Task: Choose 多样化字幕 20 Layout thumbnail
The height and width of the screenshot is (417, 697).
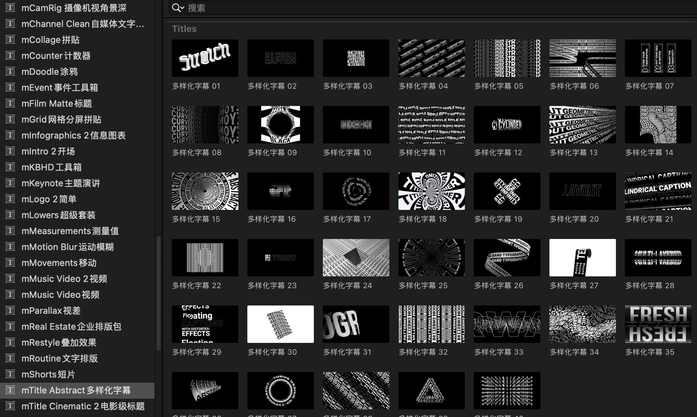Action: [x=583, y=191]
